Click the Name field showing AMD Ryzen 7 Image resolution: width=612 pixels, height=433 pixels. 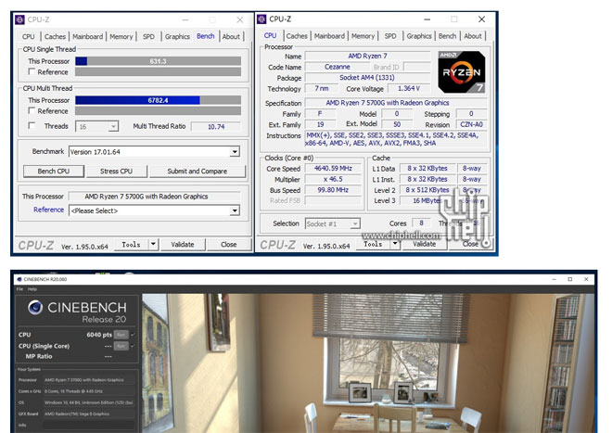point(368,56)
